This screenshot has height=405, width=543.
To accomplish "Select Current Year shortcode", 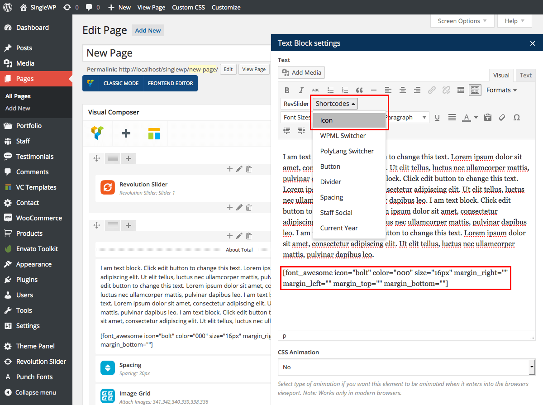I will point(349,228).
